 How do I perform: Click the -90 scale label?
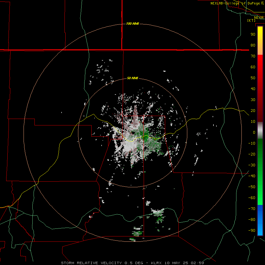pos(252,231)
